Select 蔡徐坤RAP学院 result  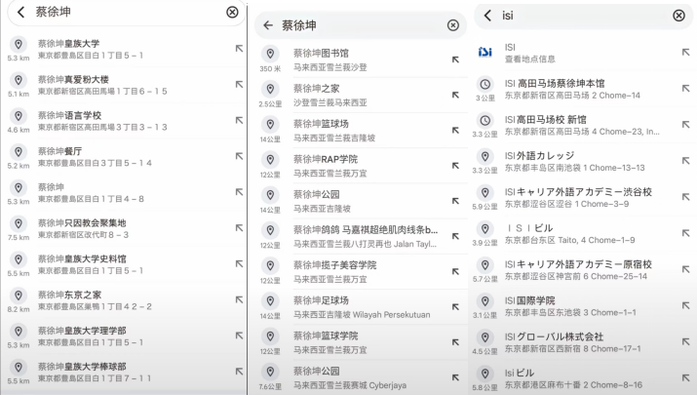361,166
